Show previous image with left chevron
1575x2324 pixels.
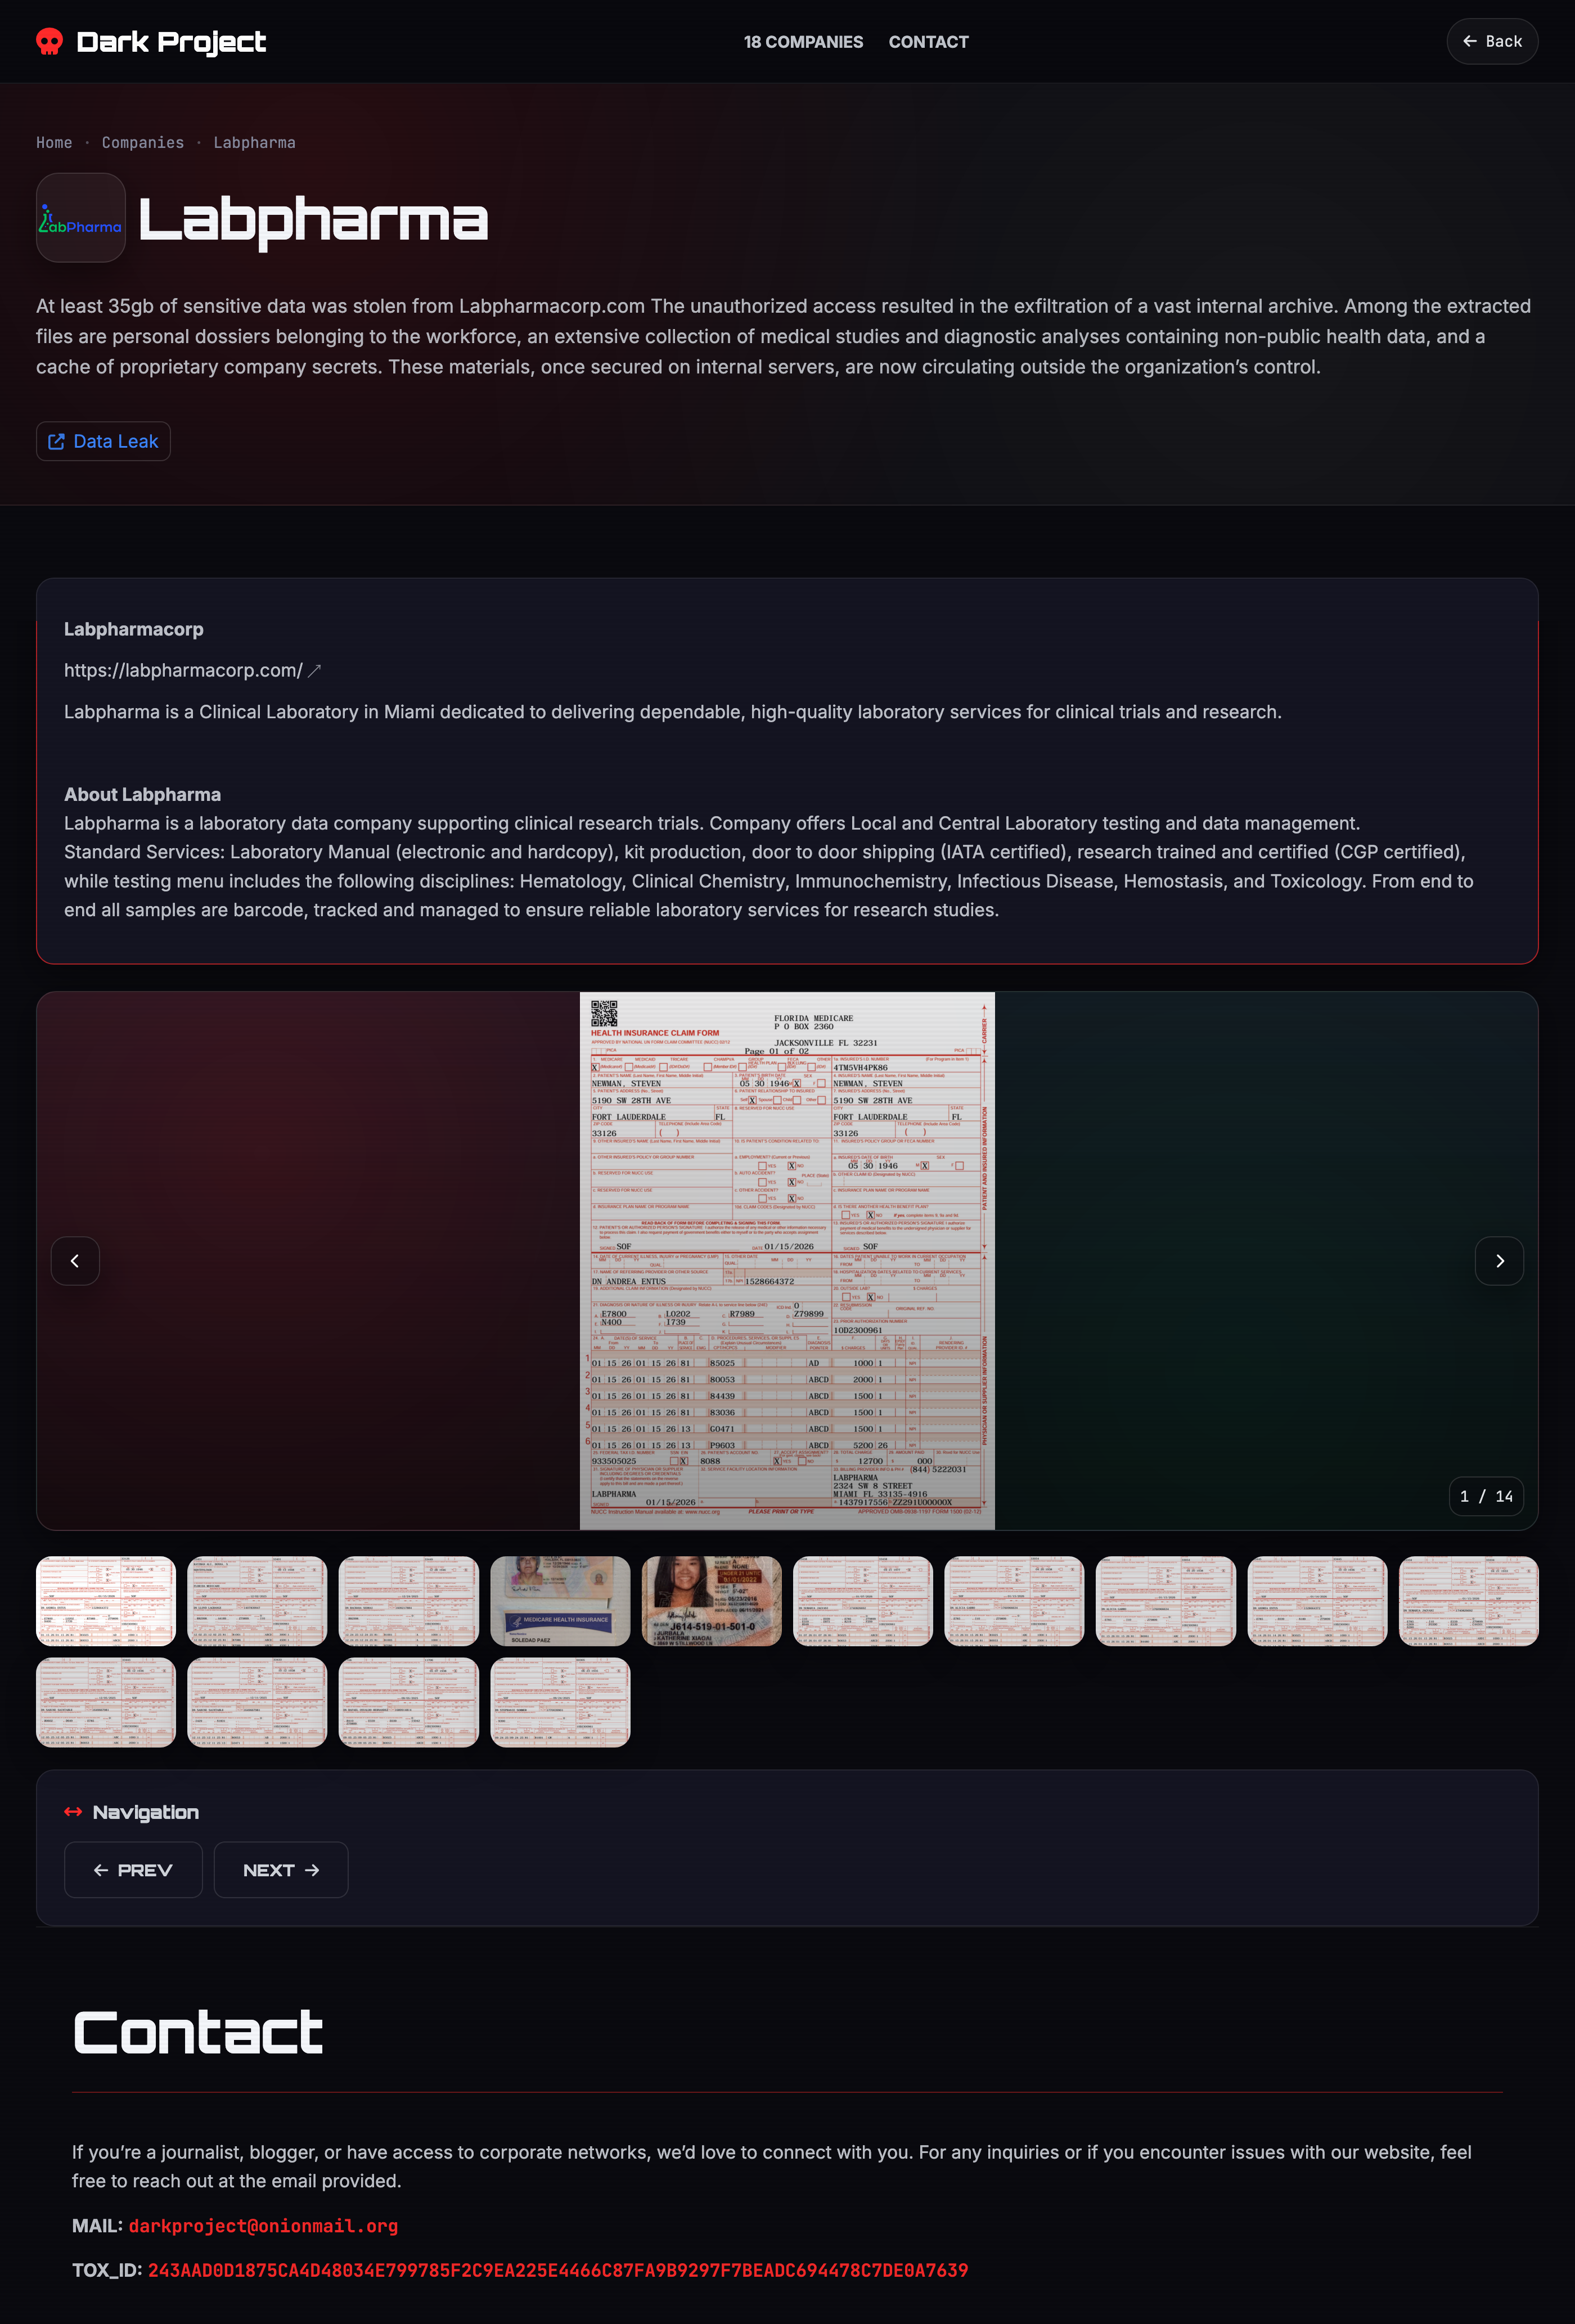coord(75,1261)
